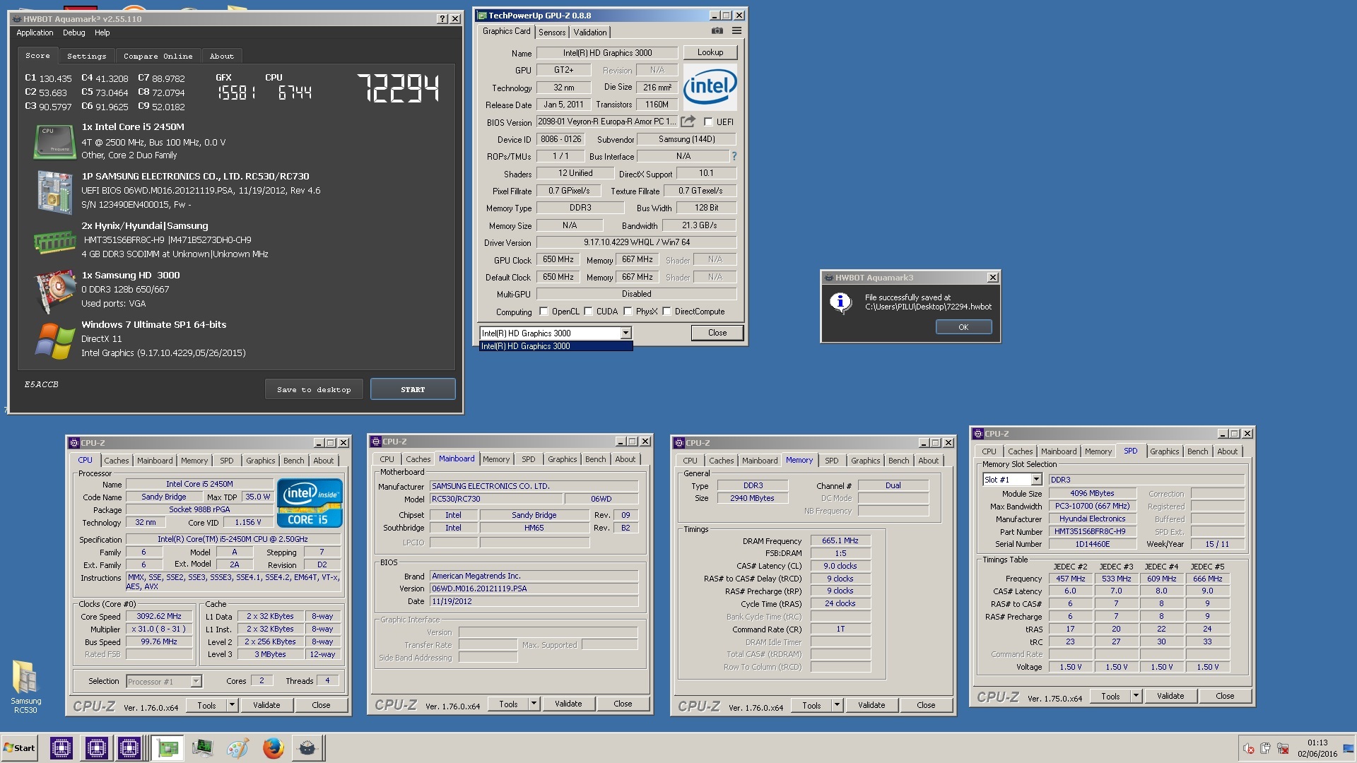The image size is (1357, 763).
Task: Click OK in file saved dialog
Action: pos(963,327)
